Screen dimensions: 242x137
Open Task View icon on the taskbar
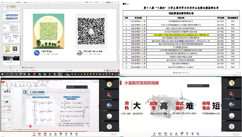(x=16, y=74)
